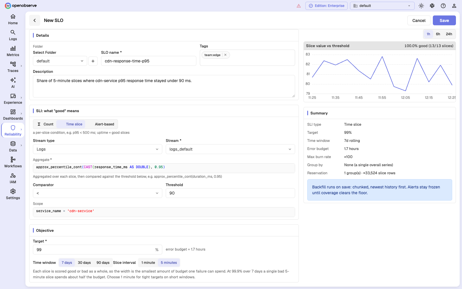This screenshot has width=462, height=289.
Task: Open IAM settings
Action: pos(13,178)
